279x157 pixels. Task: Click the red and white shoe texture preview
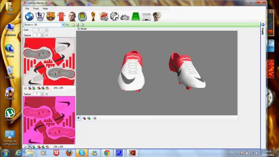point(49,61)
